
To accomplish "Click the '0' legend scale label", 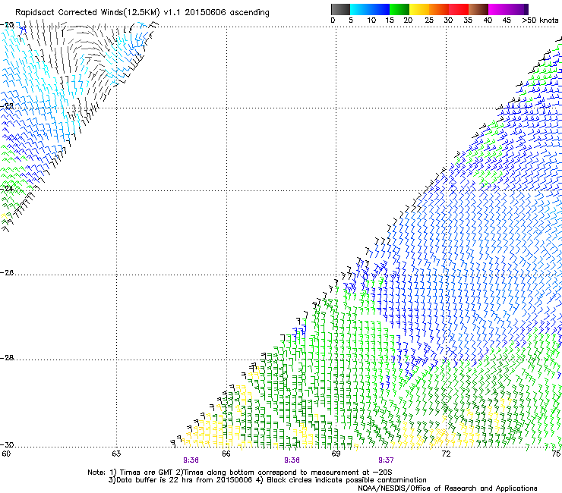I will [x=333, y=20].
